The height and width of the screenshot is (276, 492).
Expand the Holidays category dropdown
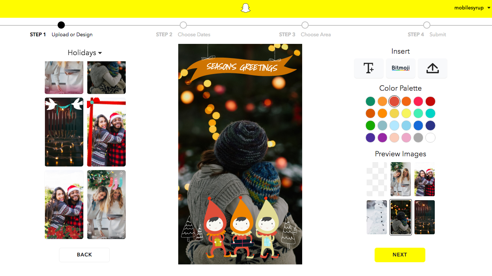(84, 53)
